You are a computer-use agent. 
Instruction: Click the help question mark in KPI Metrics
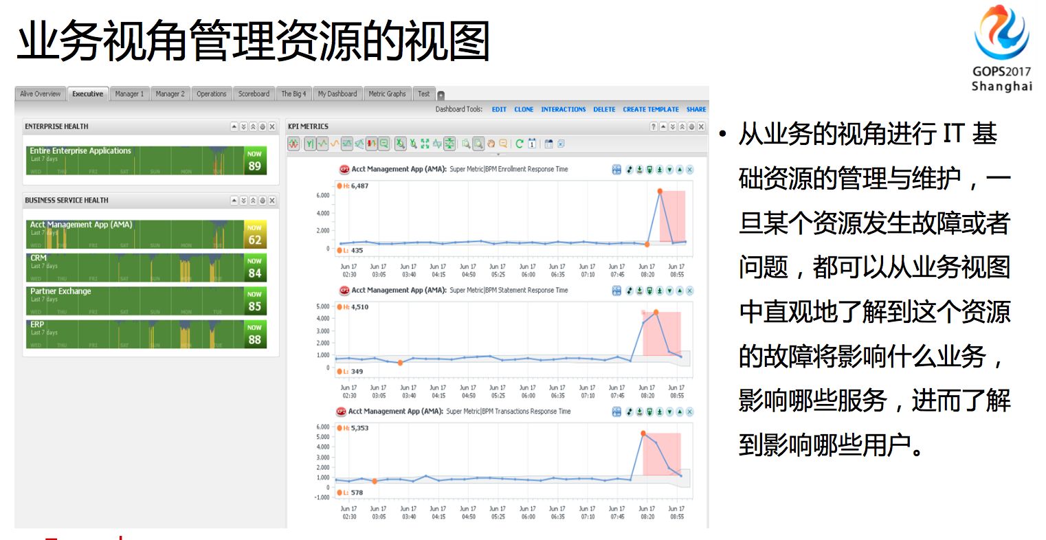point(654,127)
